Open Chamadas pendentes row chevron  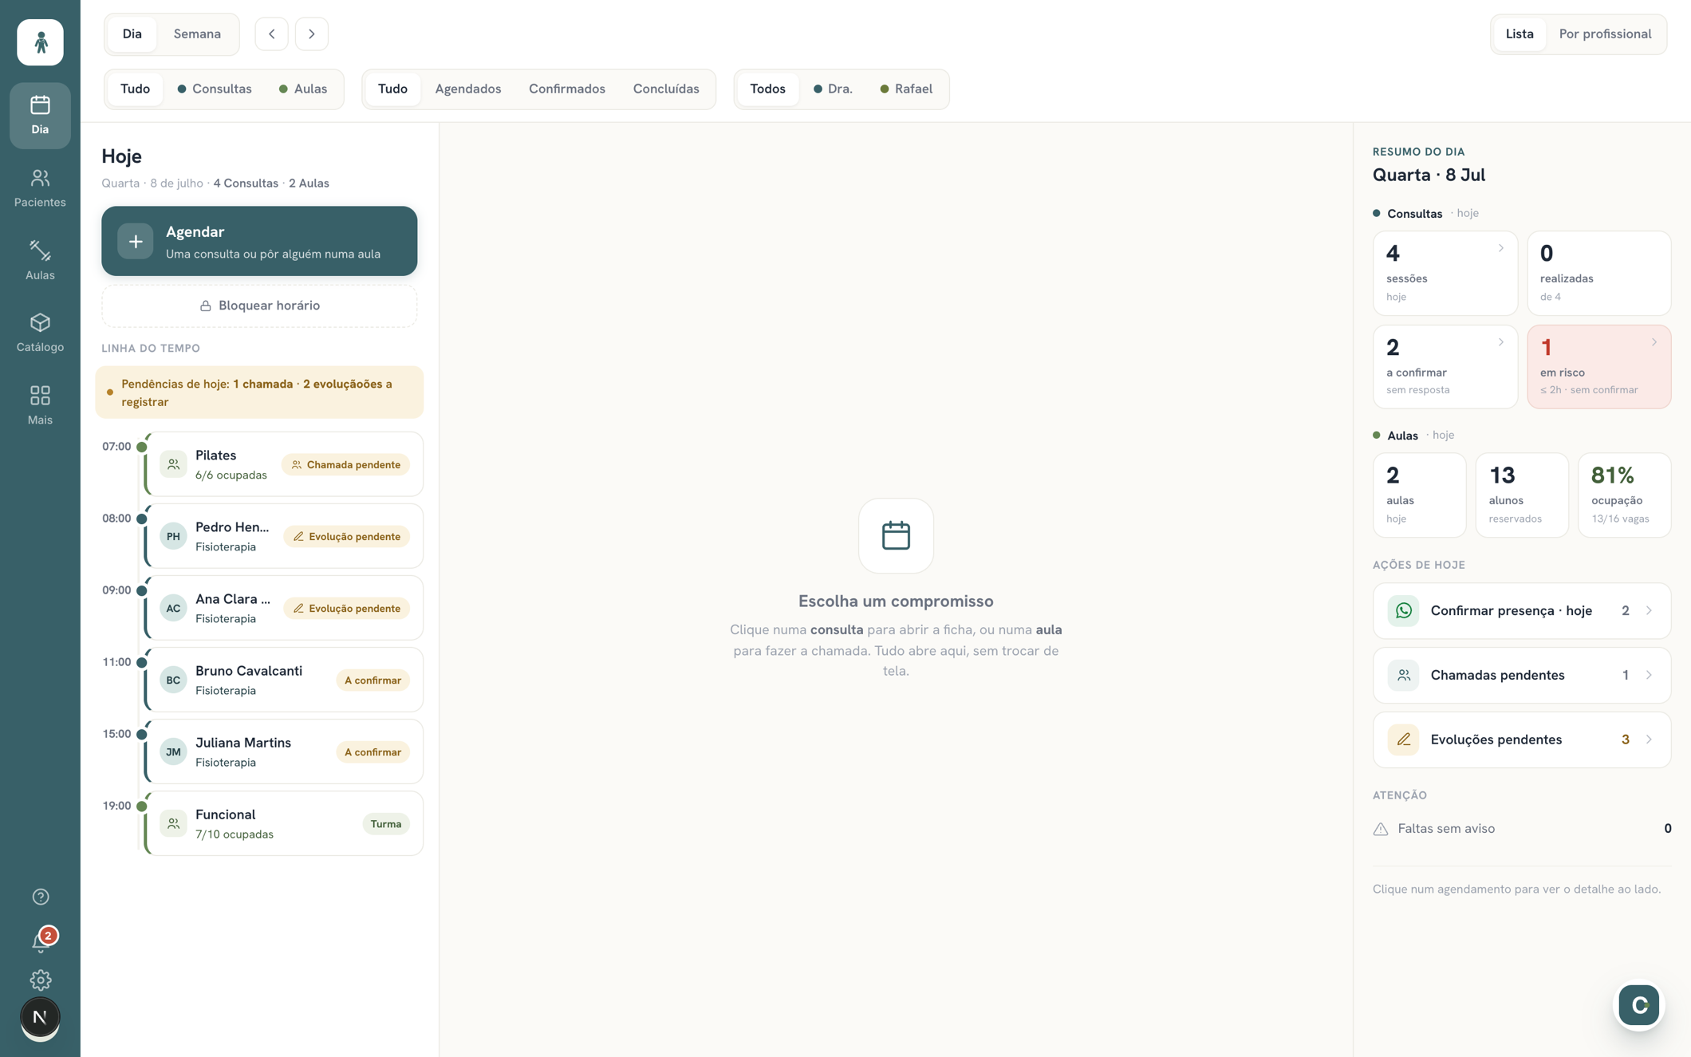[1649, 676]
